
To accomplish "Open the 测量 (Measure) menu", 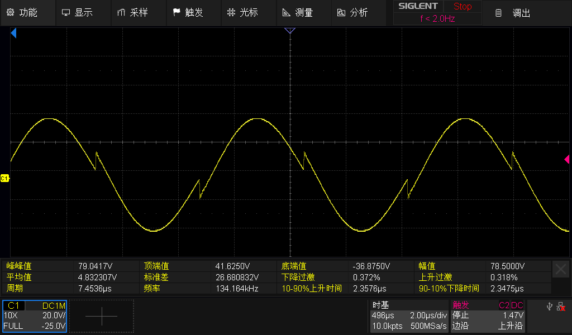I will (x=304, y=13).
